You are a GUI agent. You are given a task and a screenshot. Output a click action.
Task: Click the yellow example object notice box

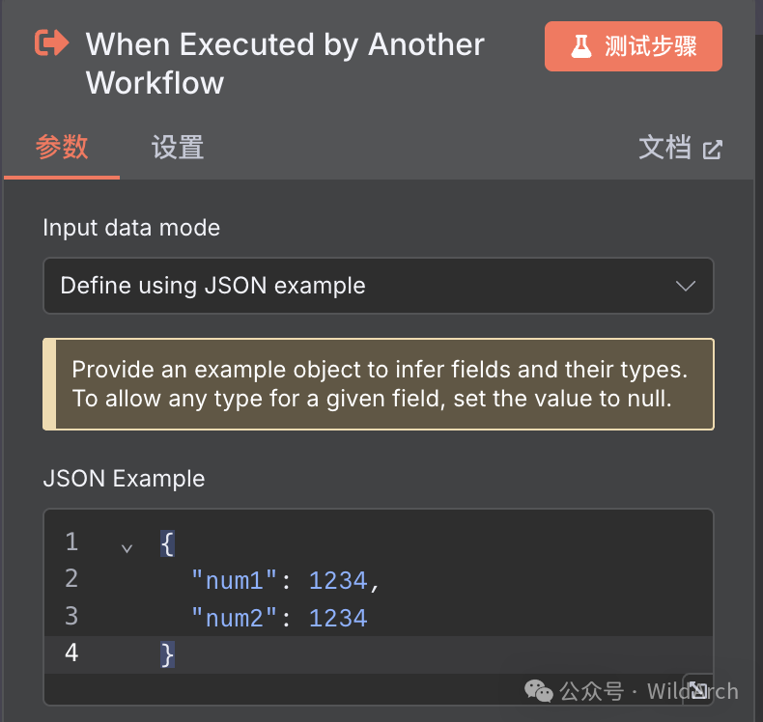[379, 384]
